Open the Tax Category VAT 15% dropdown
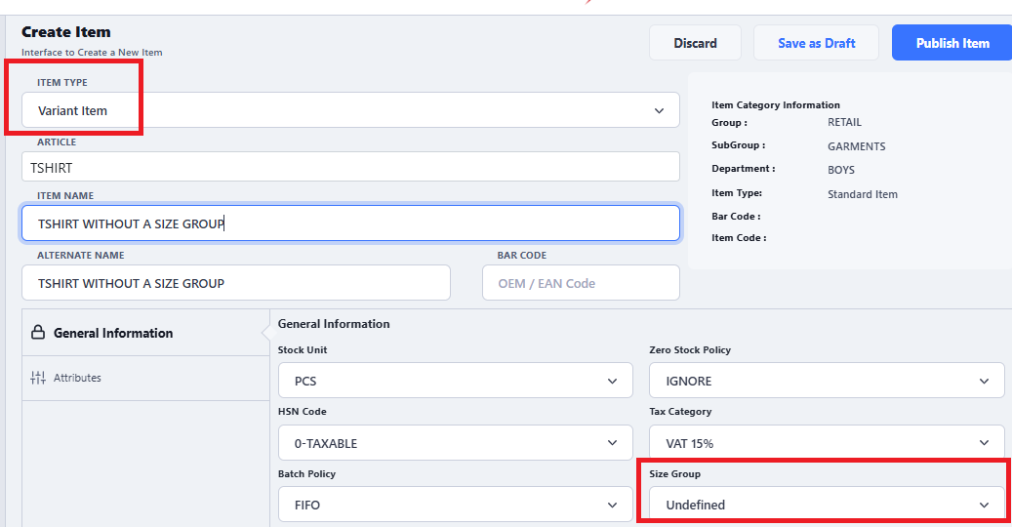 coord(826,443)
